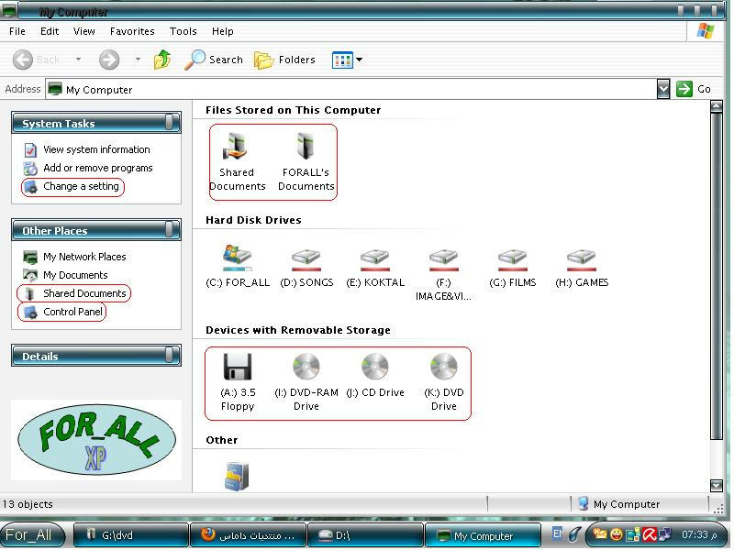Select the (K:) DVD Drive icon

point(444,366)
